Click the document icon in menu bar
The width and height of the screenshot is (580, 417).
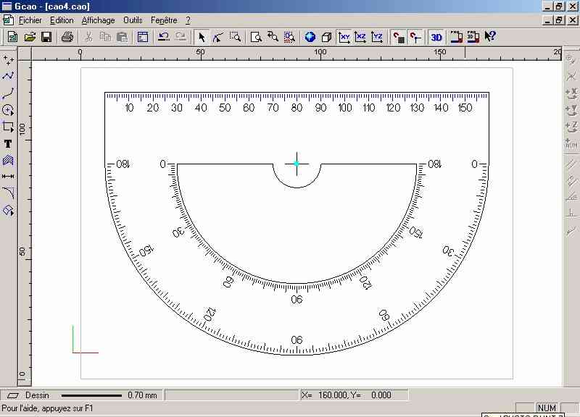click(8, 20)
